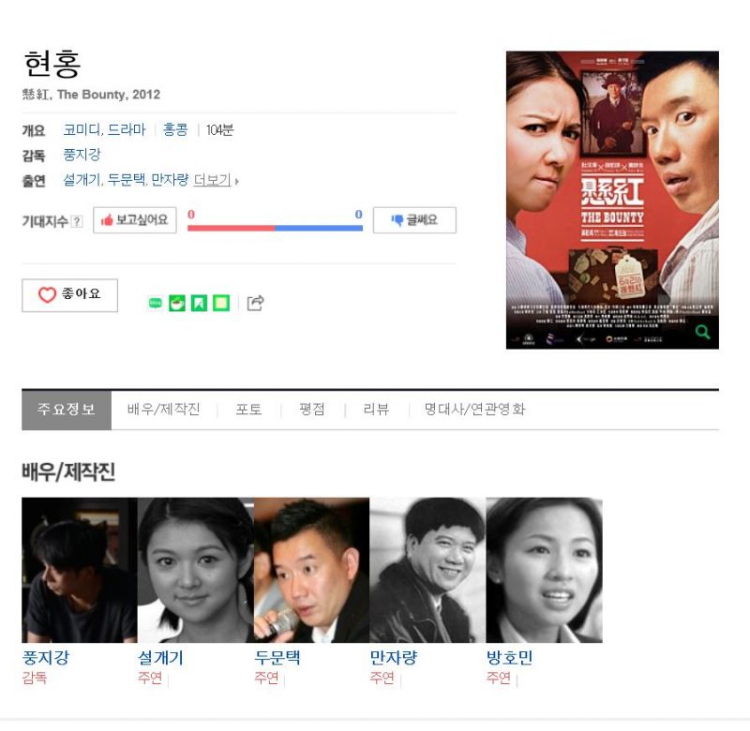The image size is (750, 731).
Task: Select the 평점 tab
Action: click(x=312, y=410)
